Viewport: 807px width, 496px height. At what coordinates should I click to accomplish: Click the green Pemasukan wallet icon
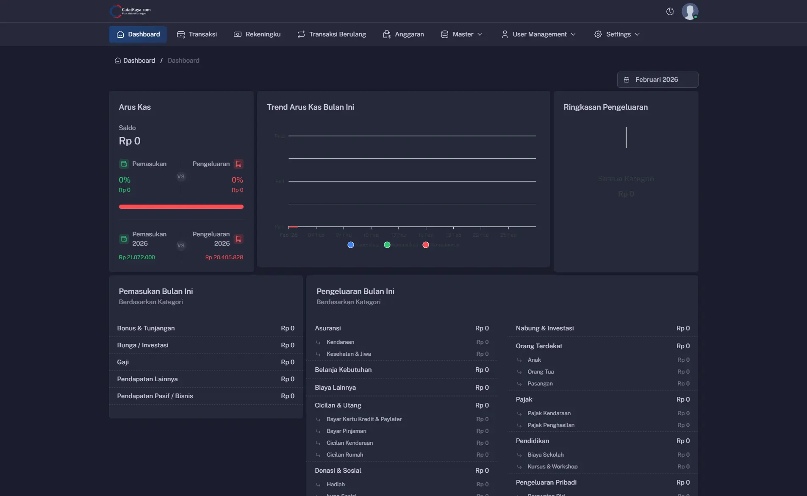pyautogui.click(x=124, y=164)
